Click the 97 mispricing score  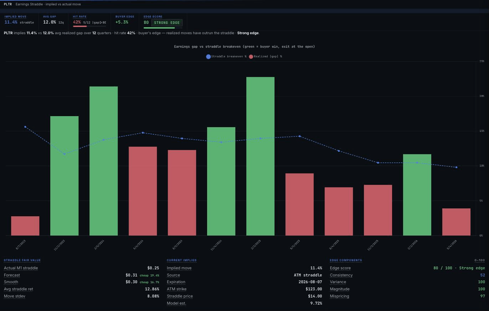coord(483,296)
